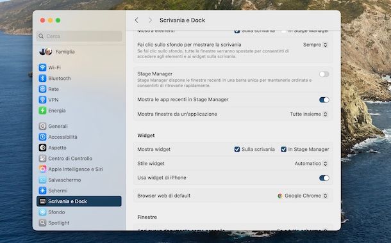Open Aspetto pane
This screenshot has width=391, height=243.
point(79,148)
